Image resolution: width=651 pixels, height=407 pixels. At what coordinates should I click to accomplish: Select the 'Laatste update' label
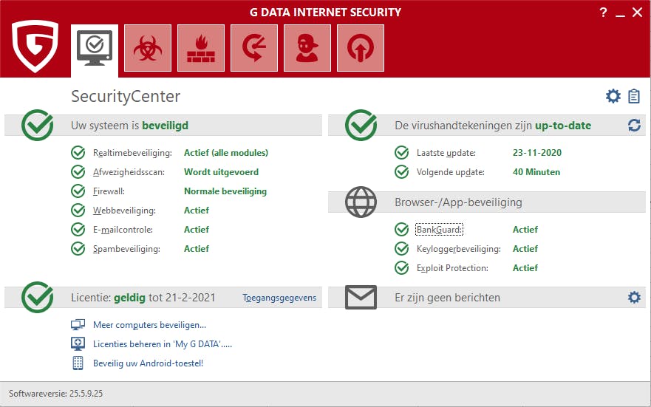pos(446,153)
